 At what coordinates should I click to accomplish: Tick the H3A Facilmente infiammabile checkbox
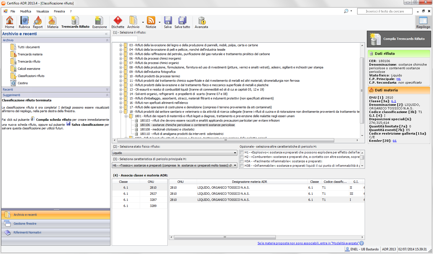coord(242,161)
